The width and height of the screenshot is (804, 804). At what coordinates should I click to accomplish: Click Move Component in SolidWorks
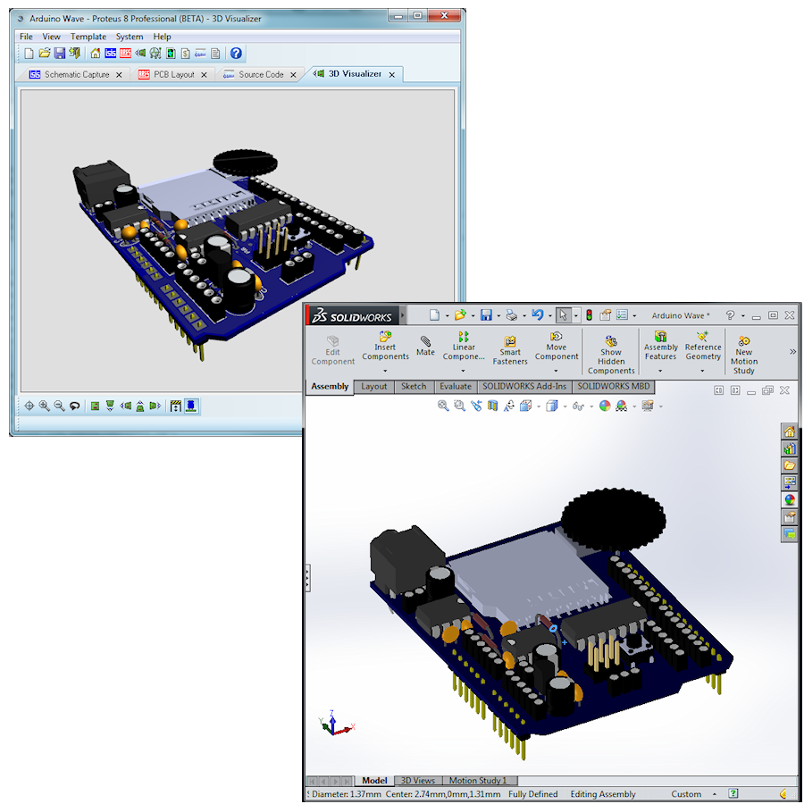point(557,346)
